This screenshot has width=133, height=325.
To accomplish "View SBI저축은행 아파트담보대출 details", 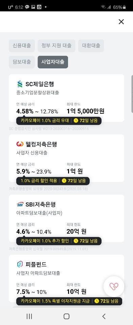I will tap(66, 218).
